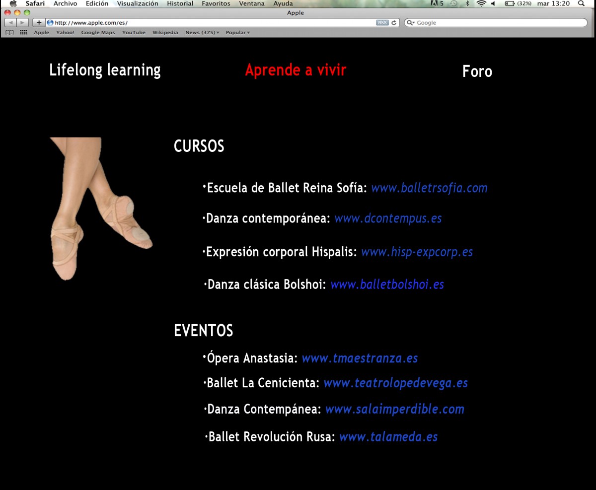
Task: Open the bookmarks book icon
Action: [9, 32]
